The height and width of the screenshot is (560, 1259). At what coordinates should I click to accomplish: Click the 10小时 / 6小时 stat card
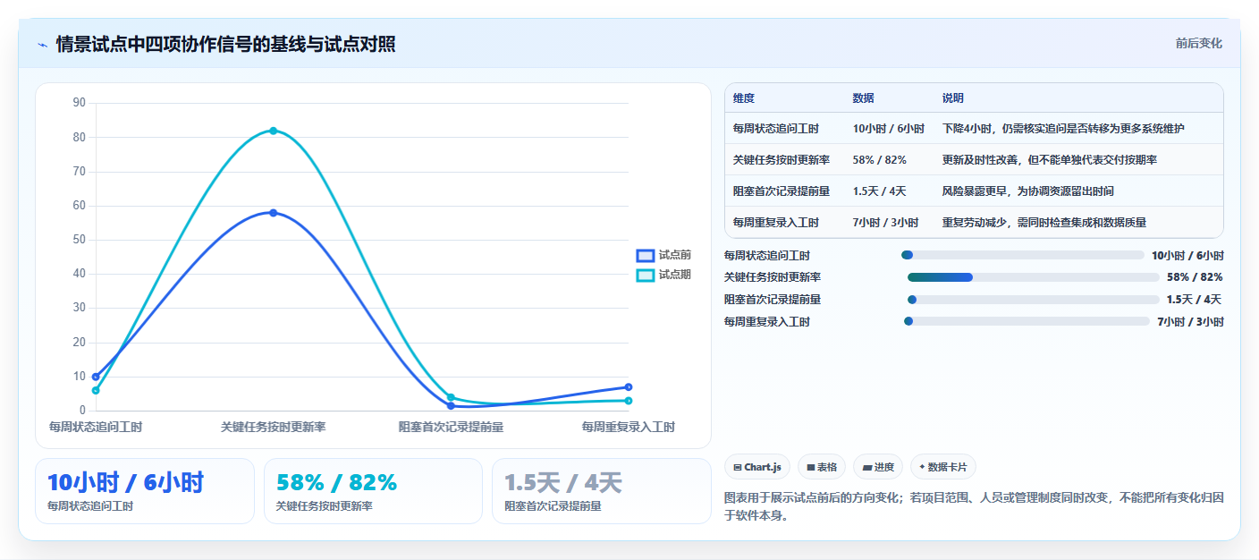coord(145,491)
